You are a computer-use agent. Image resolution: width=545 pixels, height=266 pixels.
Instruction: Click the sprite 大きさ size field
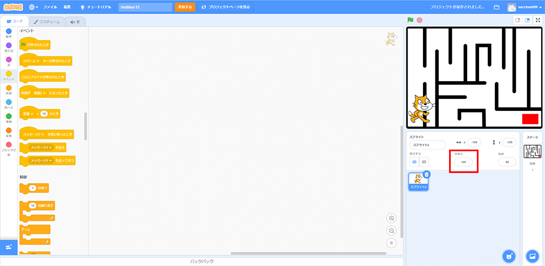[464, 162]
